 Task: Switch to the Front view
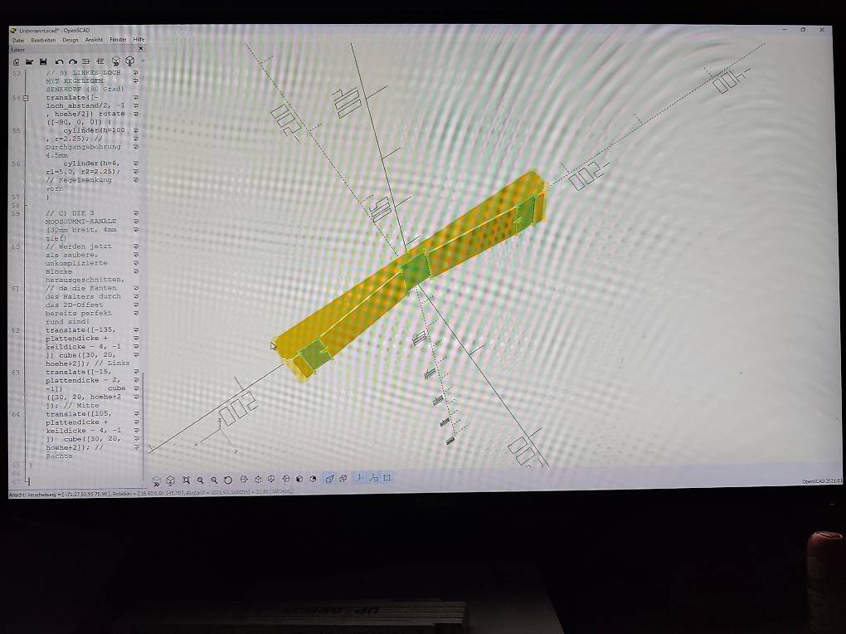(x=299, y=479)
